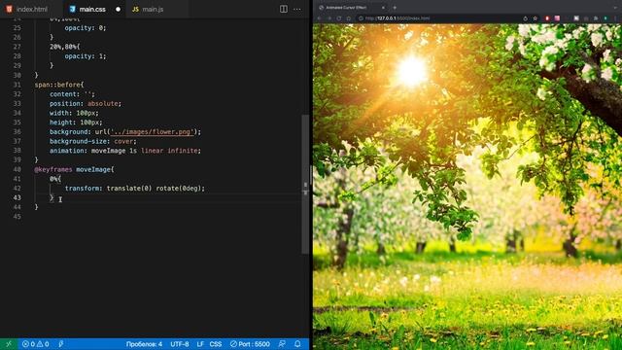Click the browser address bar URL
The image size is (622, 350).
397,18
